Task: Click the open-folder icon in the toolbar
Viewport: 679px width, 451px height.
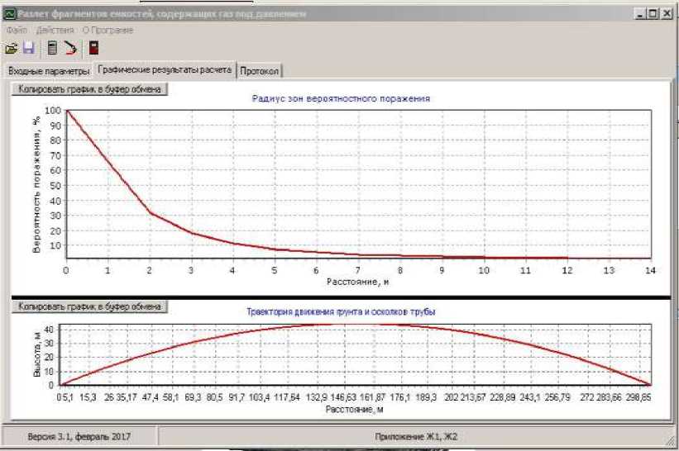Action: (12, 48)
